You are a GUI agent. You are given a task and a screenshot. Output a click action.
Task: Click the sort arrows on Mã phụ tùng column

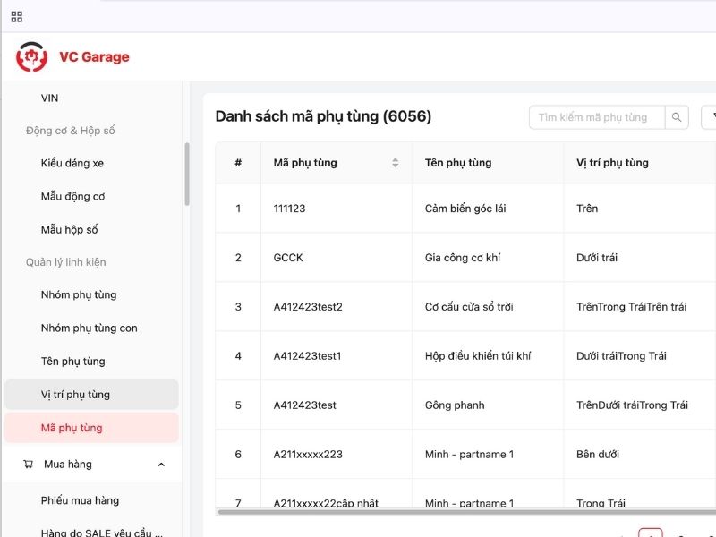tap(394, 162)
